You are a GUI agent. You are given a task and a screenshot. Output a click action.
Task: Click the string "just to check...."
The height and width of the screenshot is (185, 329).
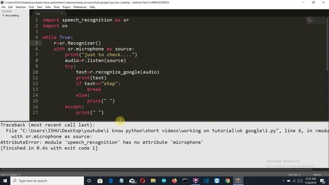108,55
